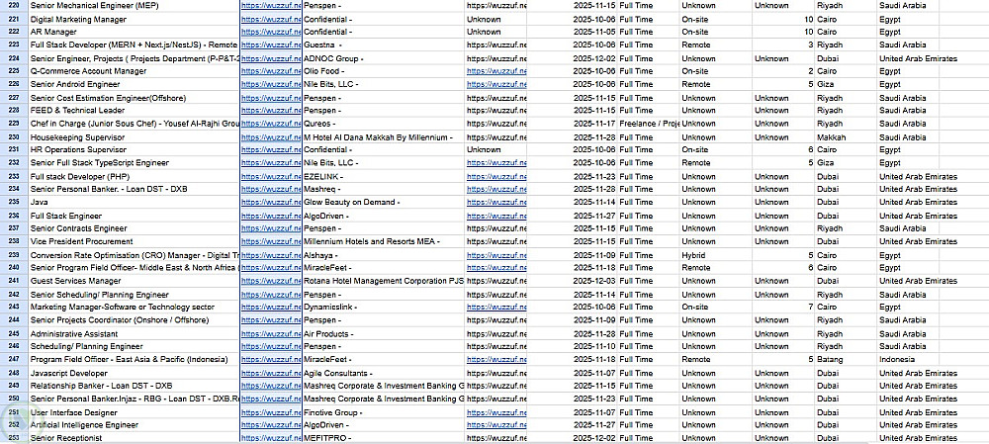Select the 'Batang' city cell

click(x=846, y=359)
